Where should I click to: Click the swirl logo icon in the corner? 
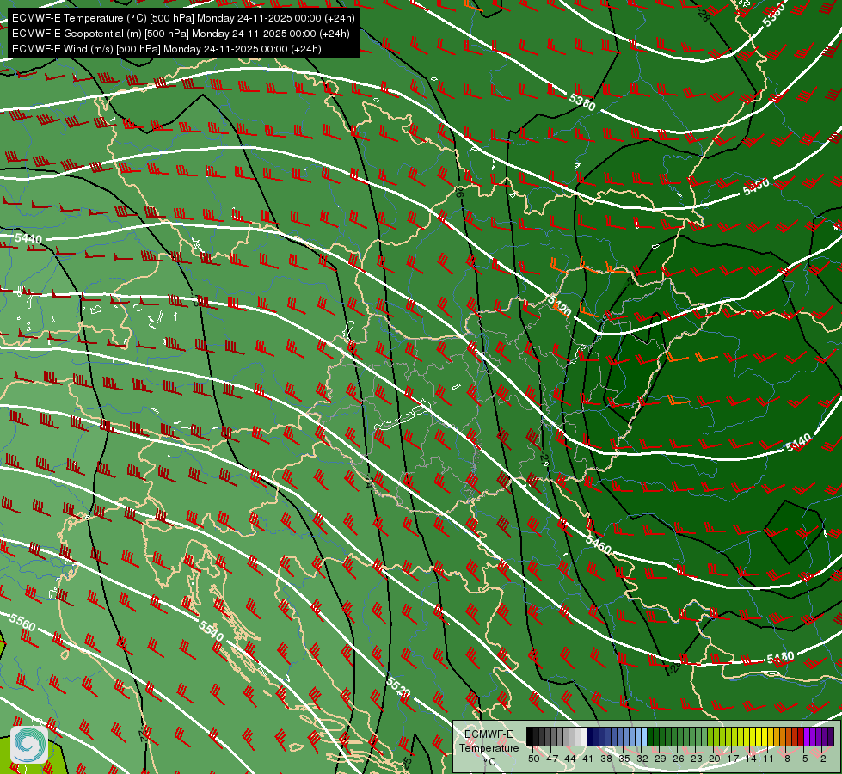[29, 745]
